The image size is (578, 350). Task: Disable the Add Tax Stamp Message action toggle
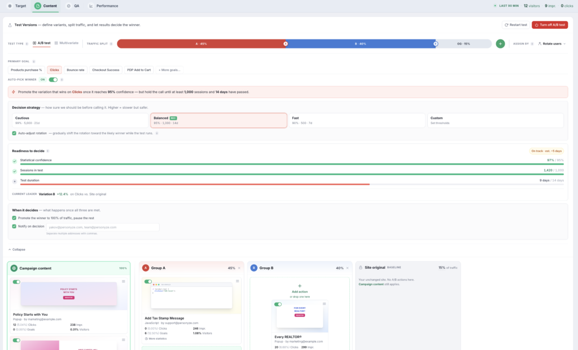pyautogui.click(x=148, y=282)
